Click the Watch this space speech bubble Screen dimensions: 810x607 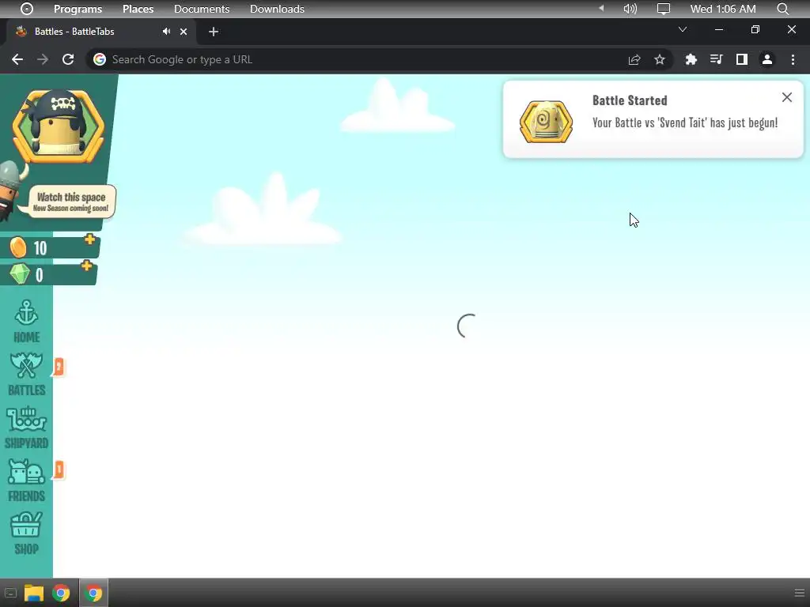point(71,202)
